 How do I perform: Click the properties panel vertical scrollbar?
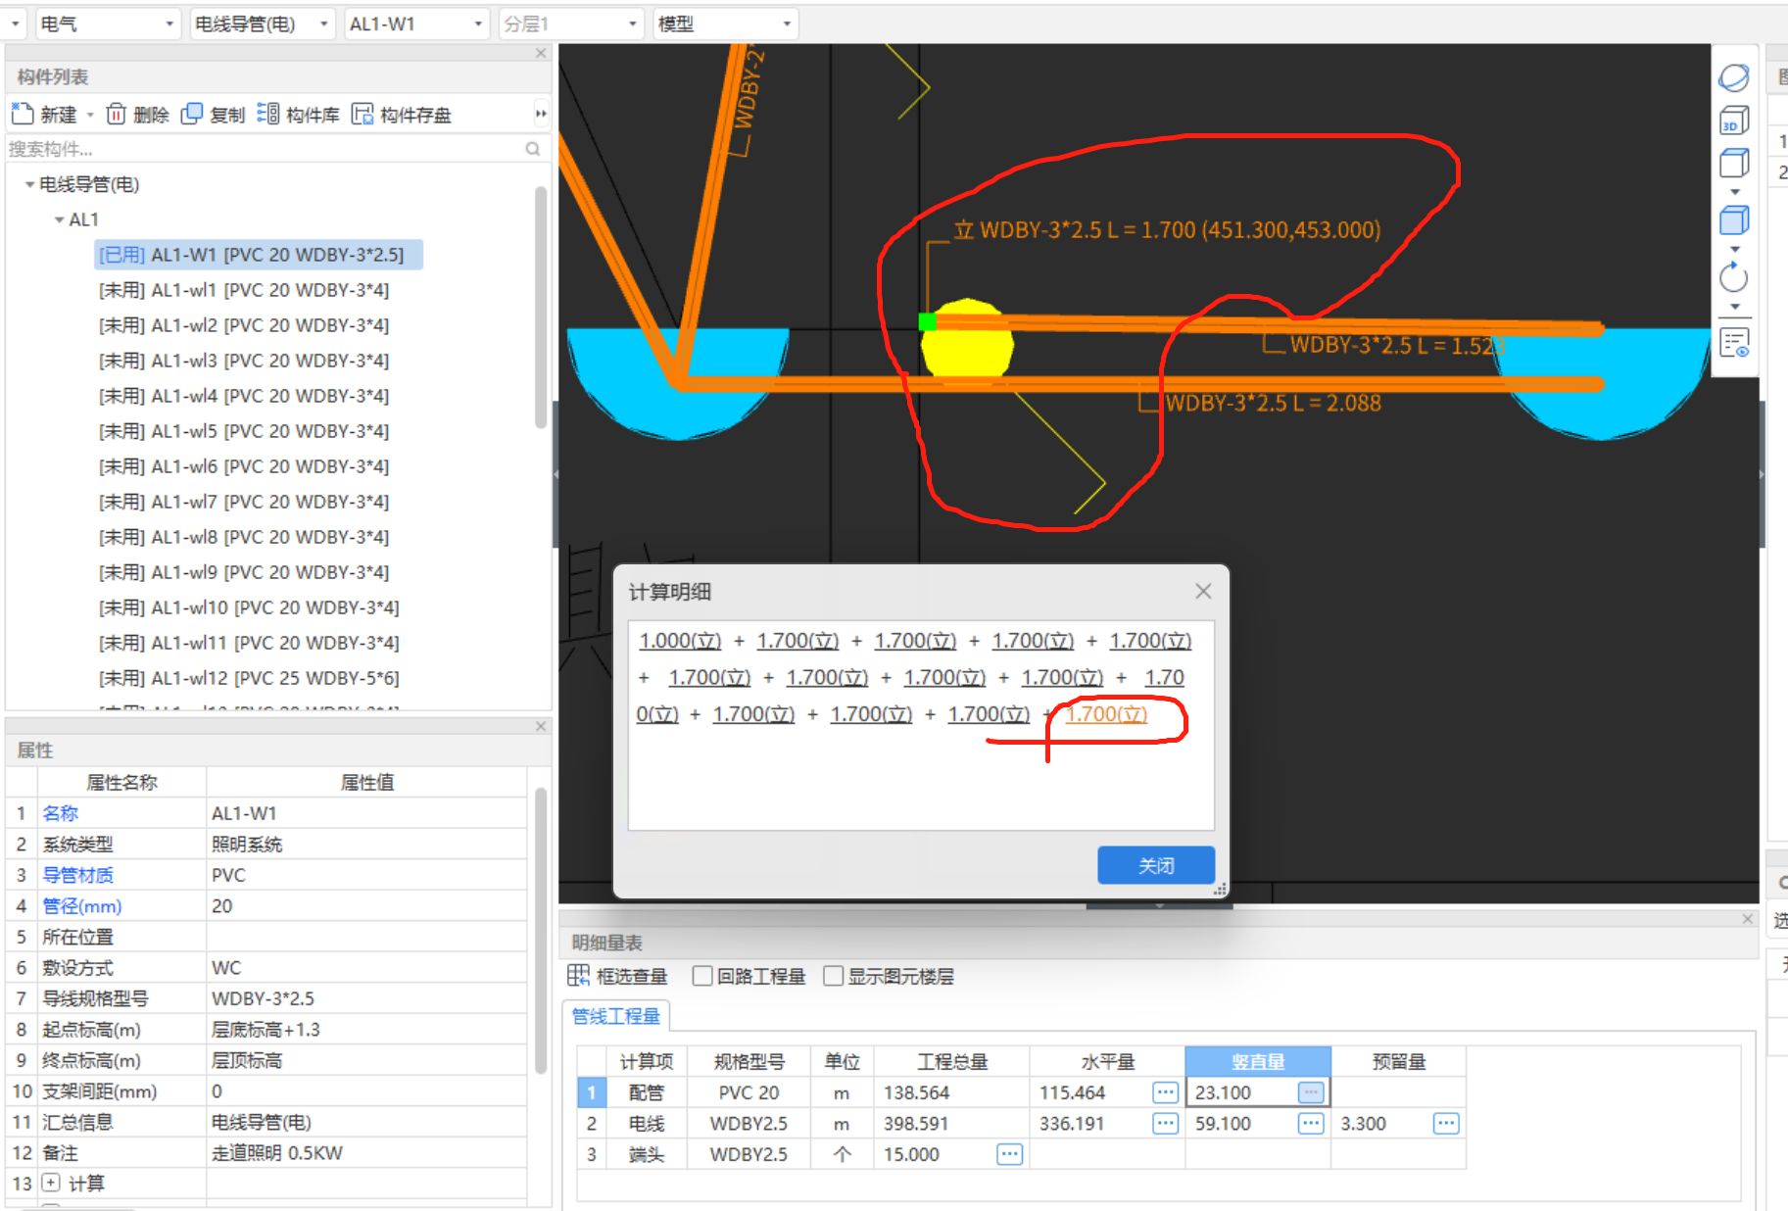pos(541,931)
